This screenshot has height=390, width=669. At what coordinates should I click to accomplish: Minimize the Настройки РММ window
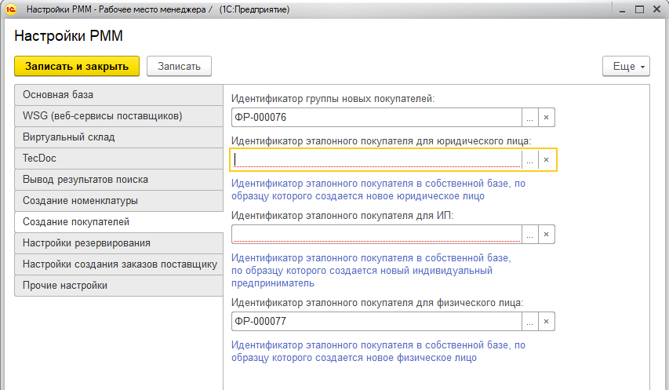(622, 9)
